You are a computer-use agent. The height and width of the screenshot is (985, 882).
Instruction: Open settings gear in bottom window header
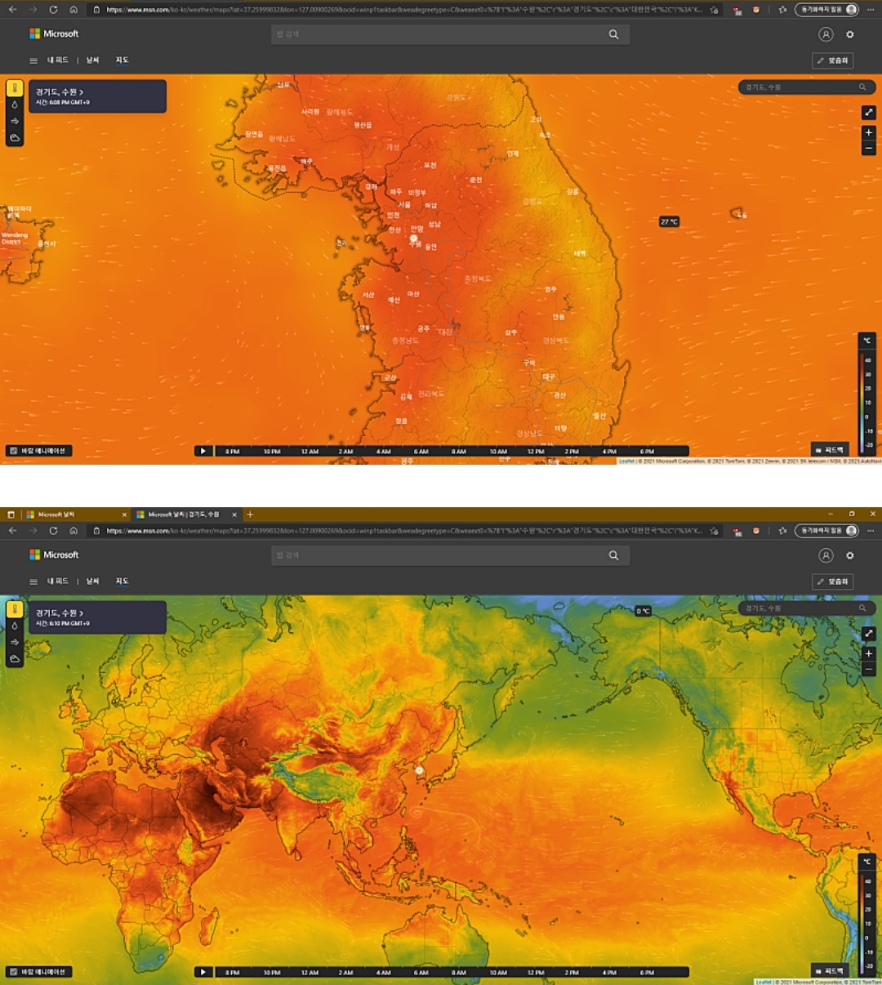849,555
